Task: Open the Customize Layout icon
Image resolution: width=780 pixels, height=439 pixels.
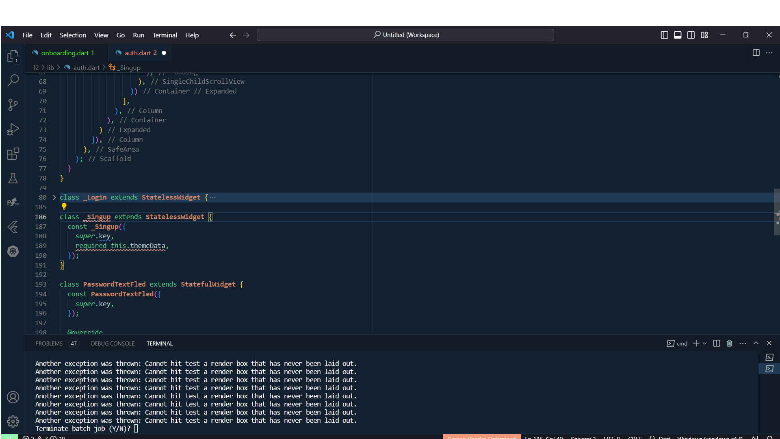Action: point(704,35)
